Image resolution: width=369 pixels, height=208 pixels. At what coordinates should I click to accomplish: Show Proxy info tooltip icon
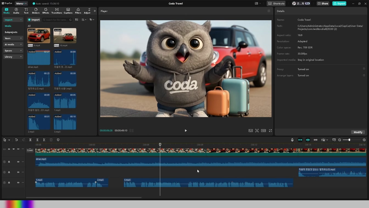click(364, 69)
